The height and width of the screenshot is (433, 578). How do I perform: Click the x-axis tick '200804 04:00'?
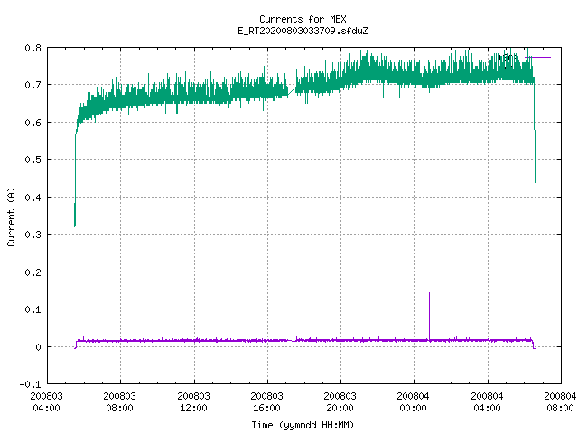[x=488, y=402]
